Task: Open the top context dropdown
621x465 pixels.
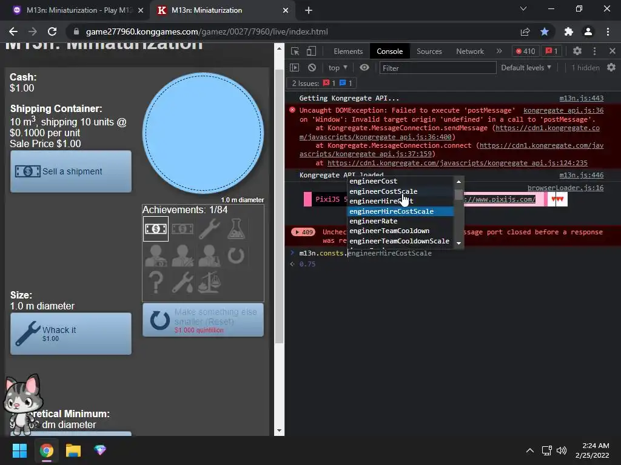Action: (x=338, y=68)
